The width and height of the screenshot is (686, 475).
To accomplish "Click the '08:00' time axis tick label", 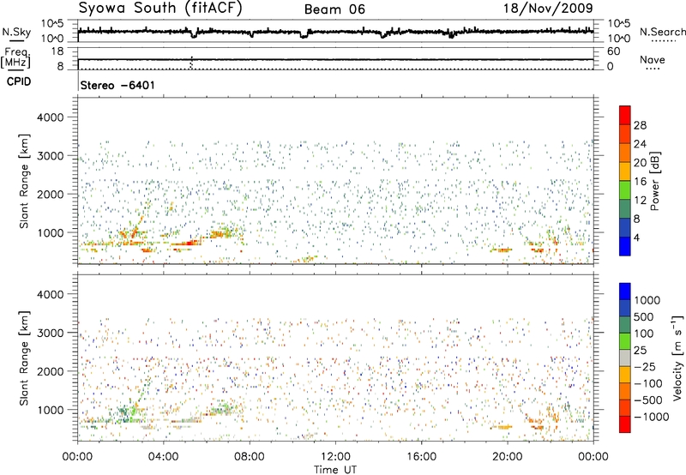I will pos(250,457).
